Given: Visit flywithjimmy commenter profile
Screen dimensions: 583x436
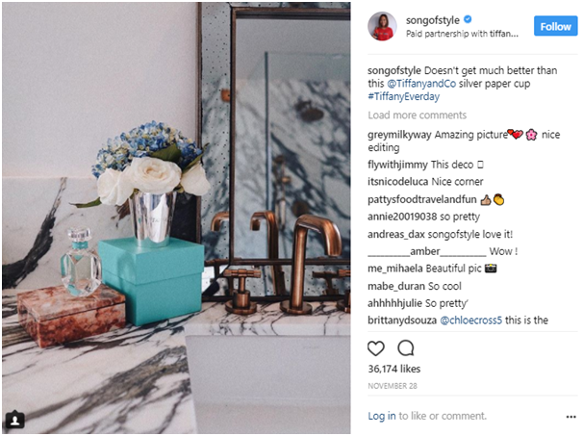Looking at the screenshot, I should [x=397, y=165].
